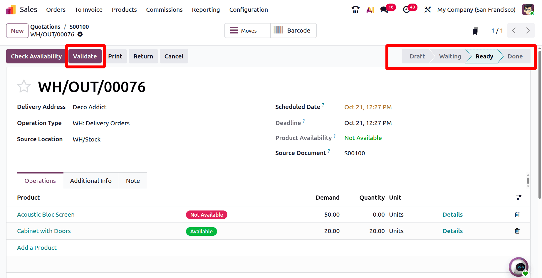Switch to the Additional Info tab
The image size is (542, 278).
91,181
